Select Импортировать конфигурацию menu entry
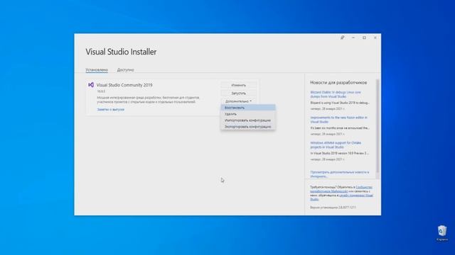Viewport: 455px width, 255px height. pos(248,120)
